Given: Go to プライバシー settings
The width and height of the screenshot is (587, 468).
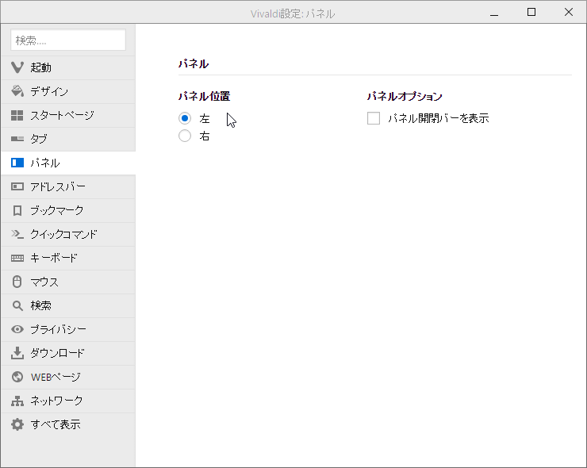Looking at the screenshot, I should pyautogui.click(x=68, y=329).
